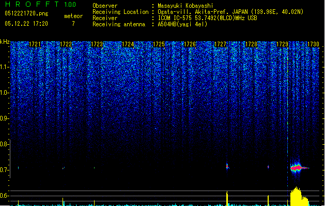
Task: Click the 1728 time marker
Action: [251, 44]
